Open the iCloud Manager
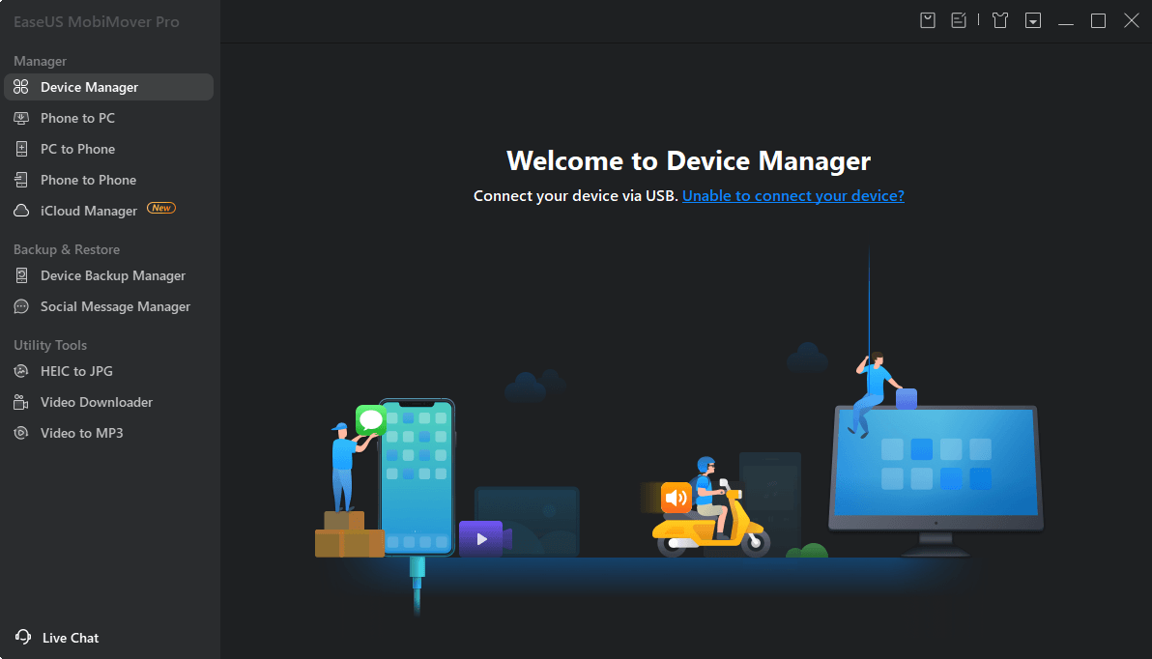This screenshot has width=1152, height=659. point(86,210)
